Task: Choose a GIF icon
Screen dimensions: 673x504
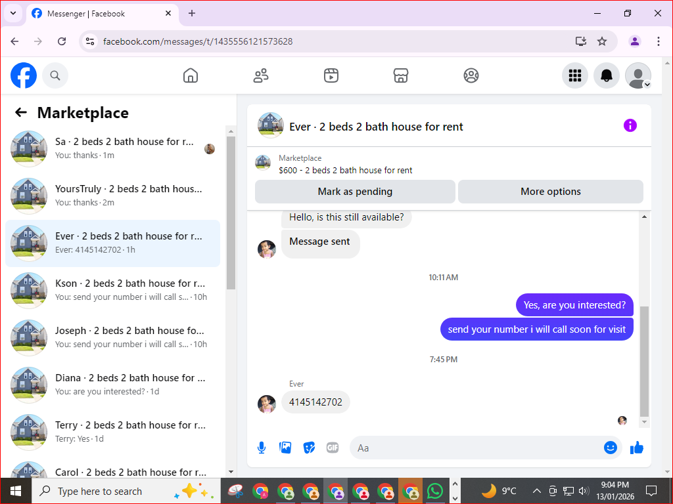Action: [x=333, y=448]
